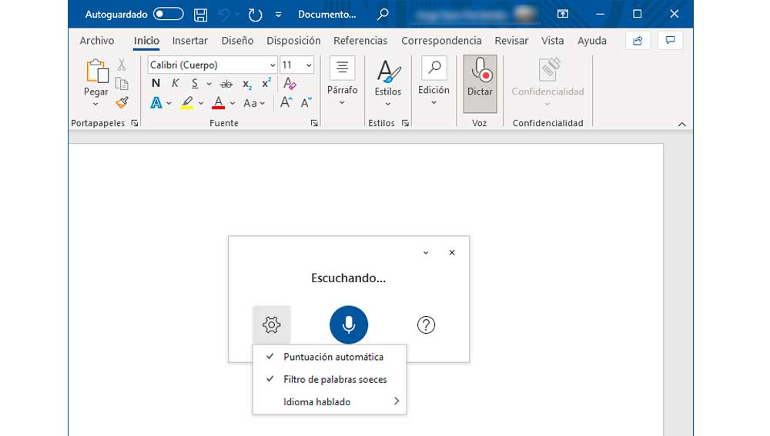Open the Referencias ribbon tab

pyautogui.click(x=360, y=41)
